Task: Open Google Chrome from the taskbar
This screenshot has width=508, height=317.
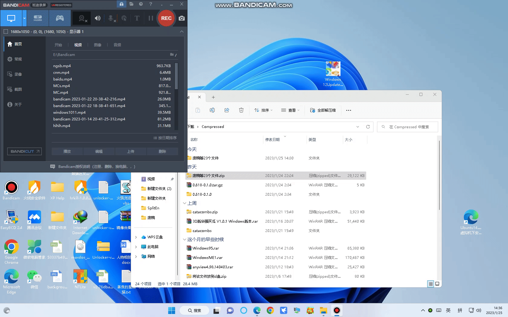Action: coord(270,311)
